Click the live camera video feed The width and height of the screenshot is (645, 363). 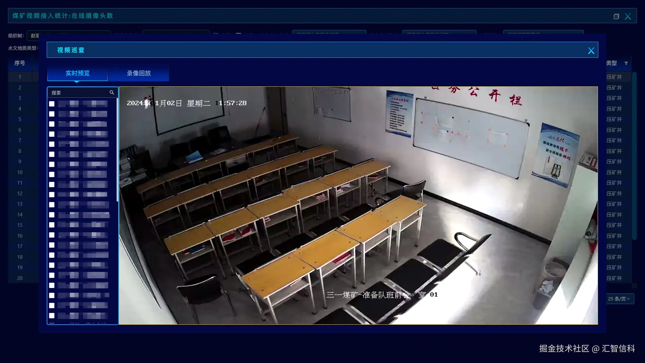pyautogui.click(x=358, y=205)
